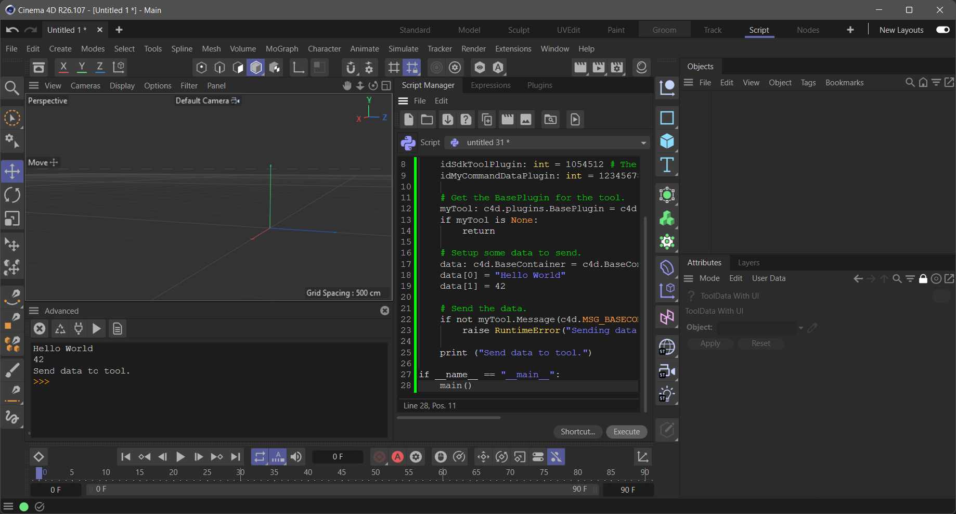Toggle the New Layouts switch
This screenshot has width=956, height=514.
[943, 30]
